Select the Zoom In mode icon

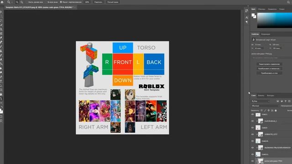(17, 2)
